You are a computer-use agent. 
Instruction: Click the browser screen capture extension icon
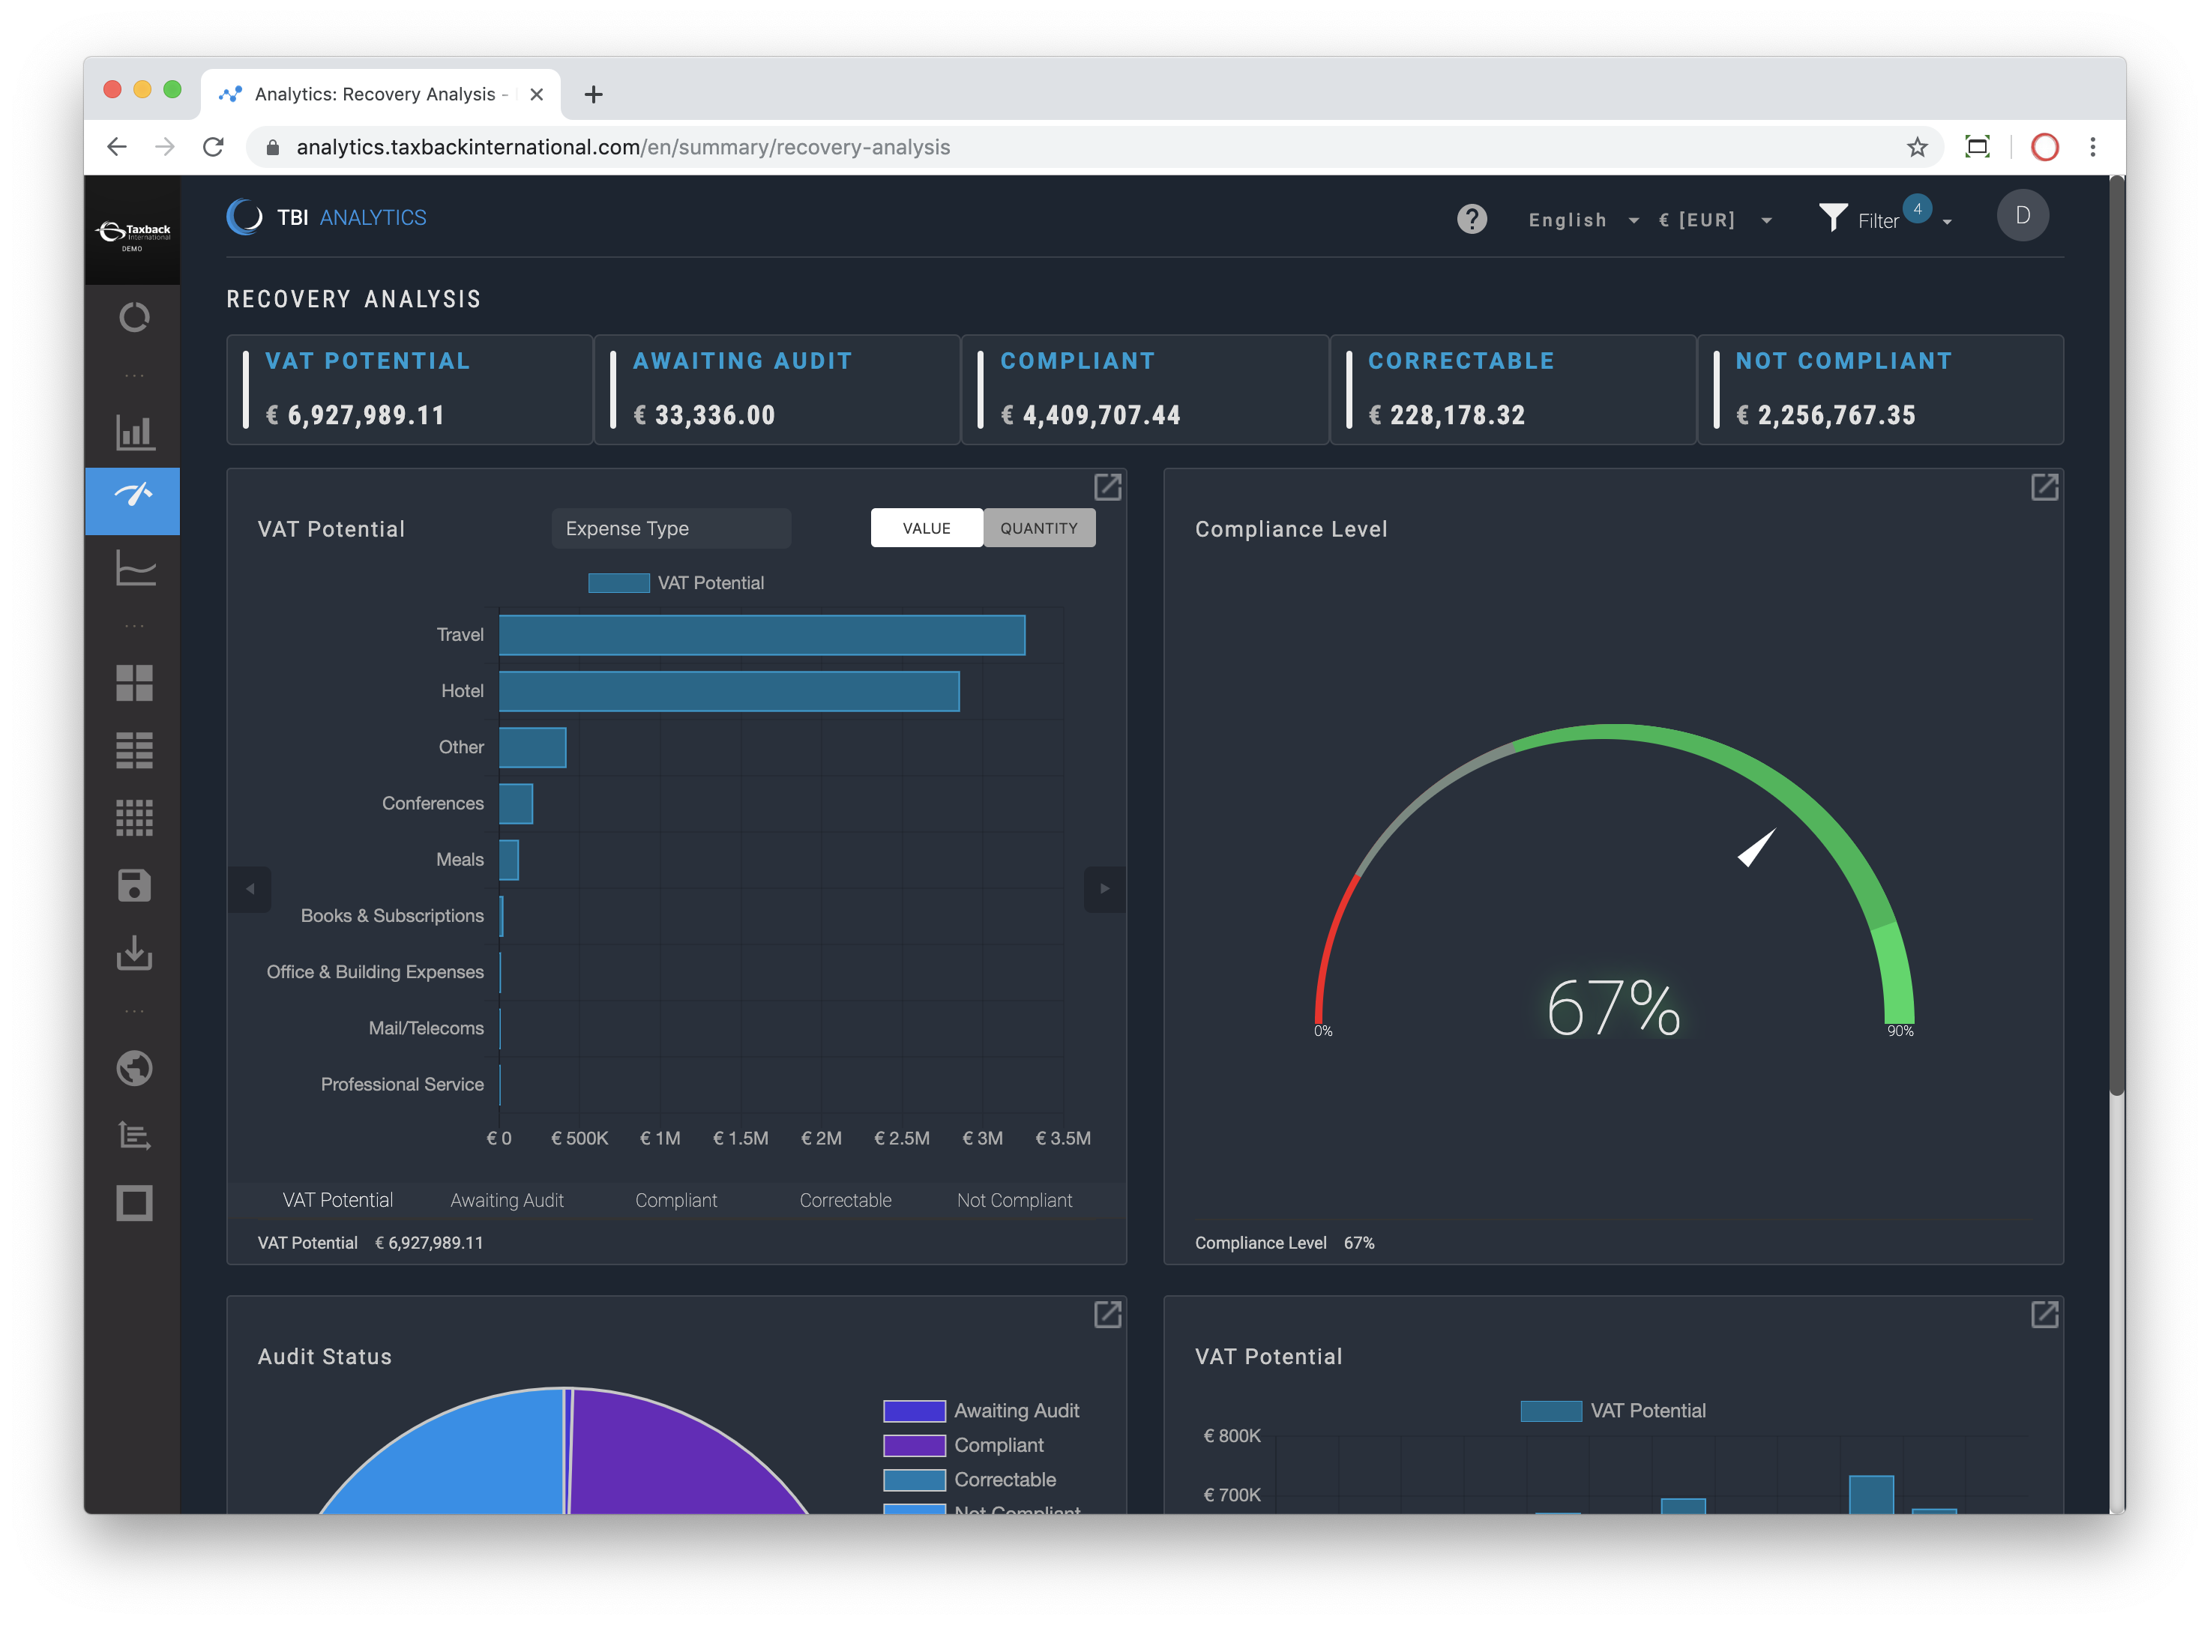1977,148
